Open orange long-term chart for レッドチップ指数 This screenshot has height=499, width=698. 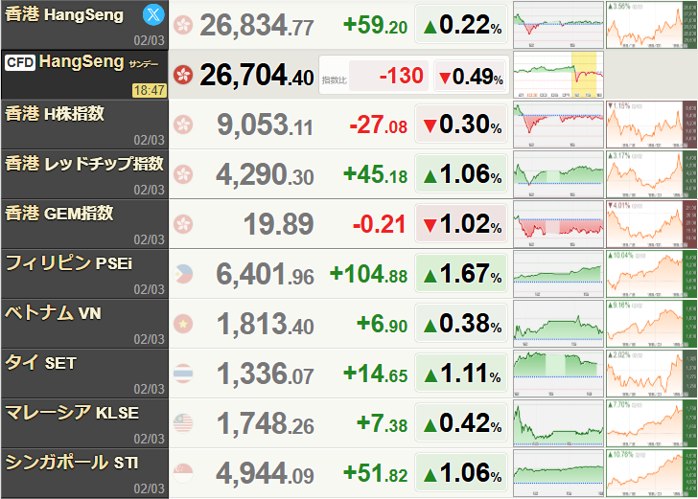point(651,174)
